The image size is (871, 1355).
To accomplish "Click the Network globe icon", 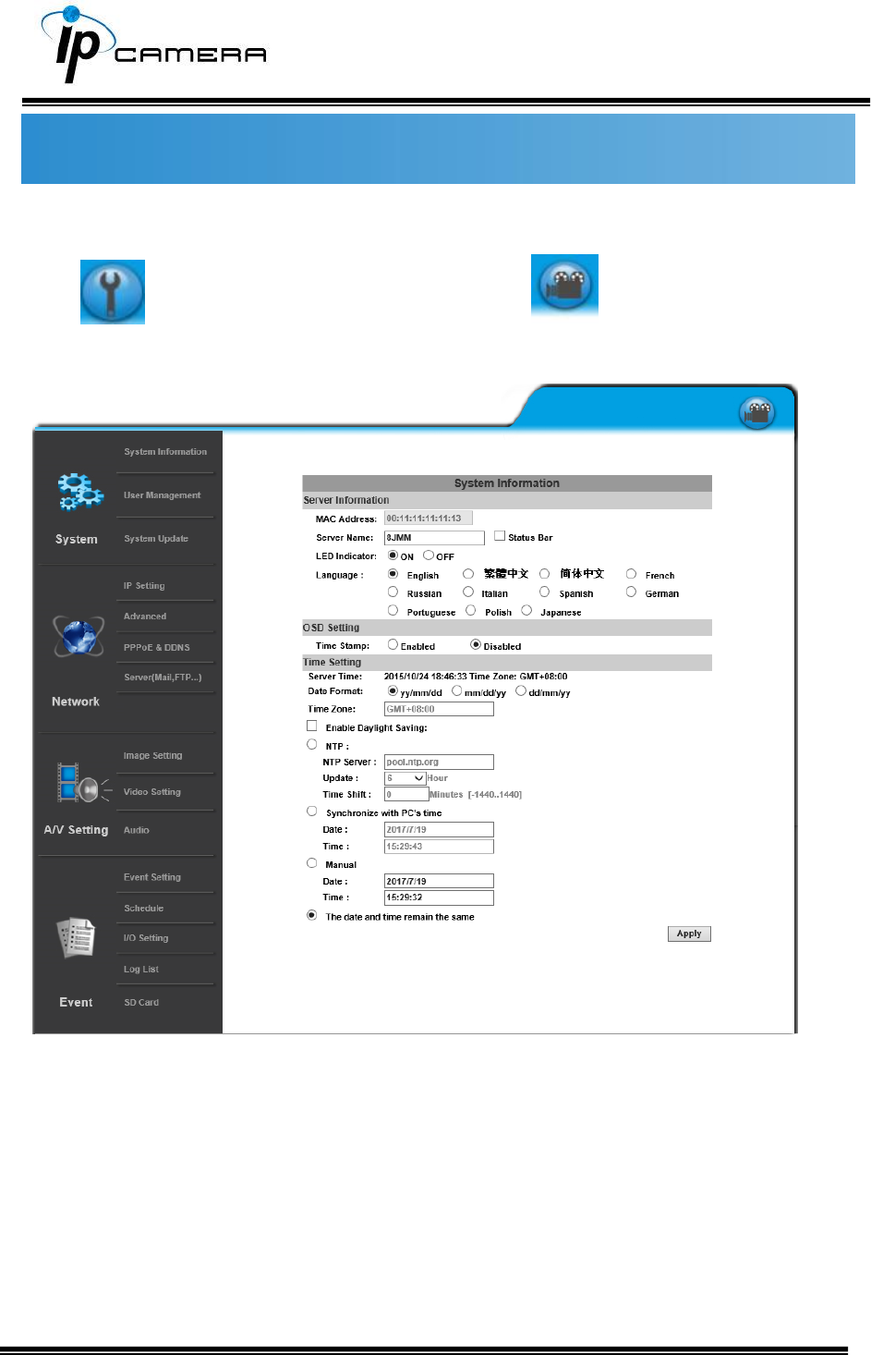I will 78,636.
